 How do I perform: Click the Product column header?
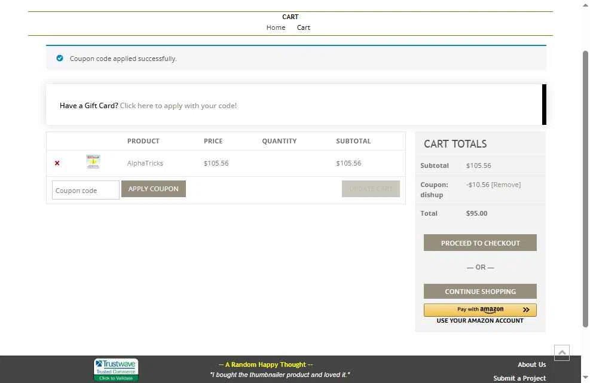[x=143, y=141]
